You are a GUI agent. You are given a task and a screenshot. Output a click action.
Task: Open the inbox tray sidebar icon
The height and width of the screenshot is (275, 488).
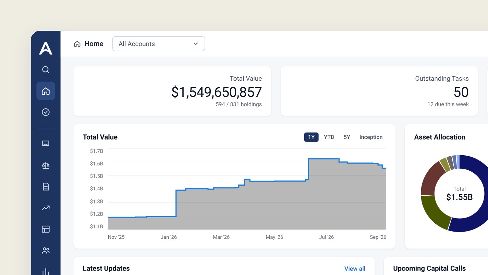tap(46, 144)
